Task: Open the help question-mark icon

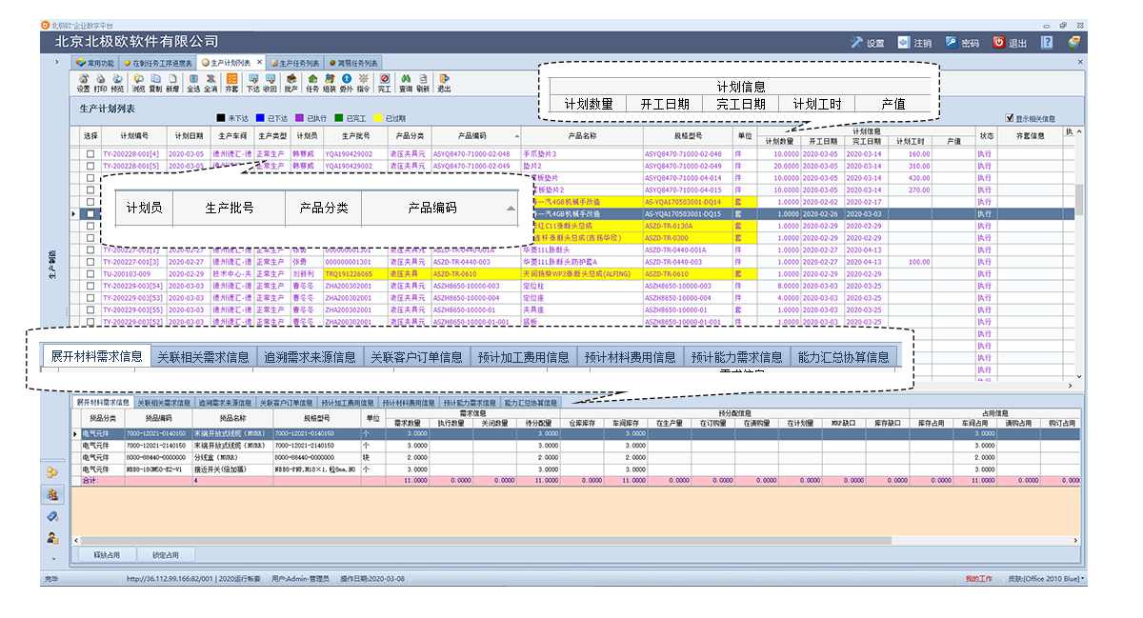Action: click(1047, 43)
